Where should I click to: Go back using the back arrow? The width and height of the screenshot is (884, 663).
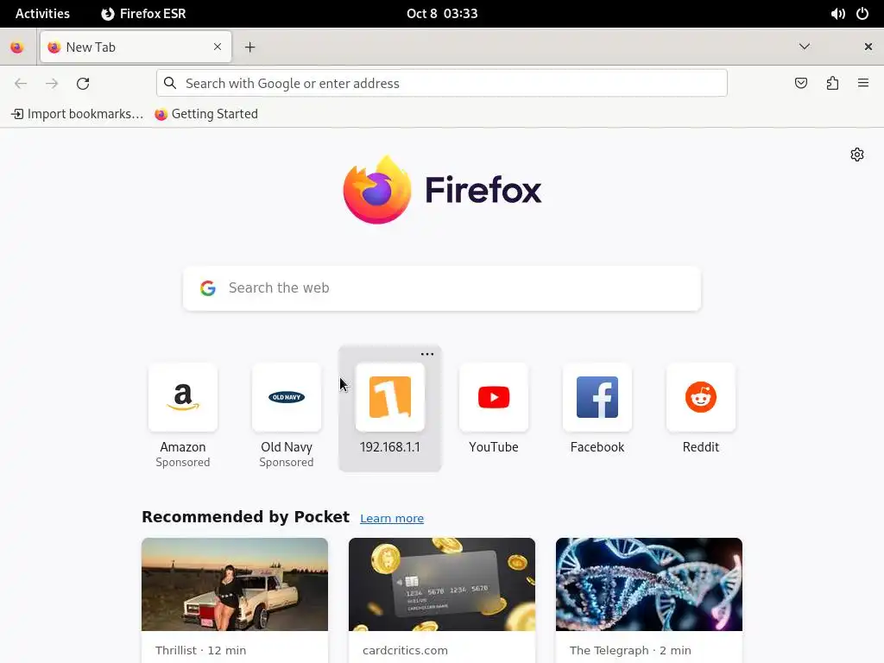(x=21, y=84)
